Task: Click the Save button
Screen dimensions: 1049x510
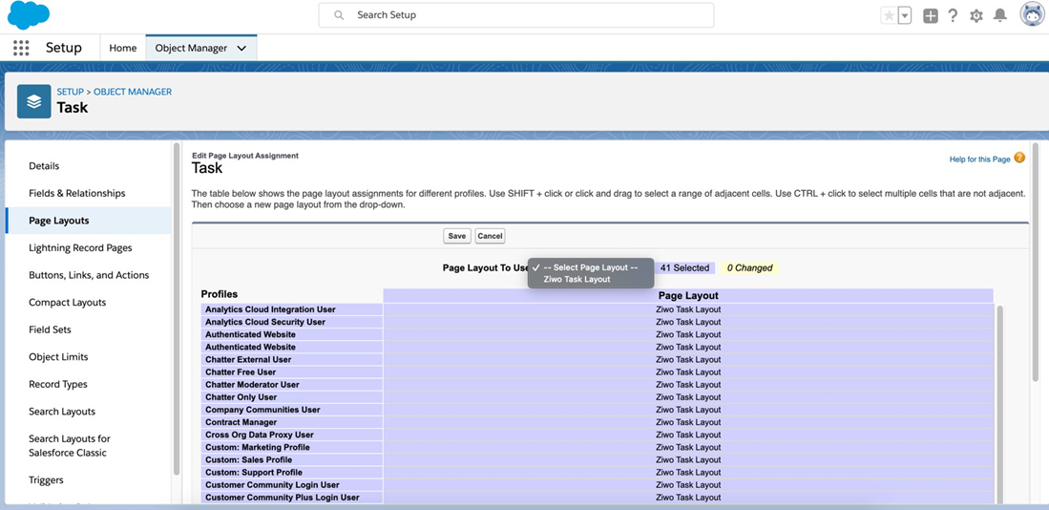Action: coord(457,236)
